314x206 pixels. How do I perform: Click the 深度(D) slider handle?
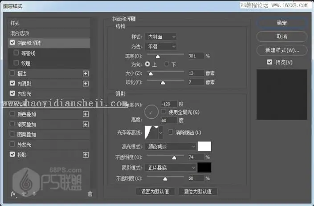(x=158, y=57)
